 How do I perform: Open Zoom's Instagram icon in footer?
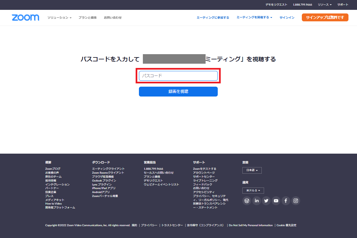[x=296, y=201]
